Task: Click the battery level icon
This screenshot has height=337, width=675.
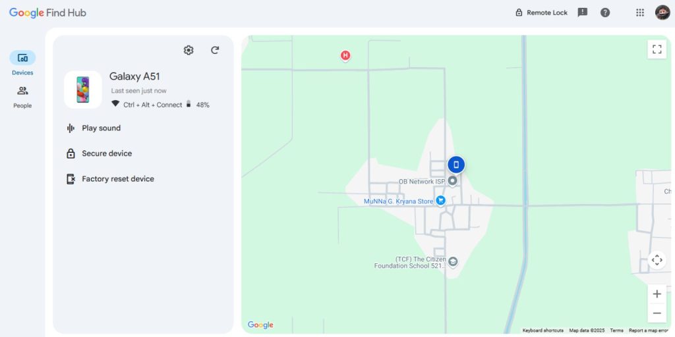Action: (189, 104)
